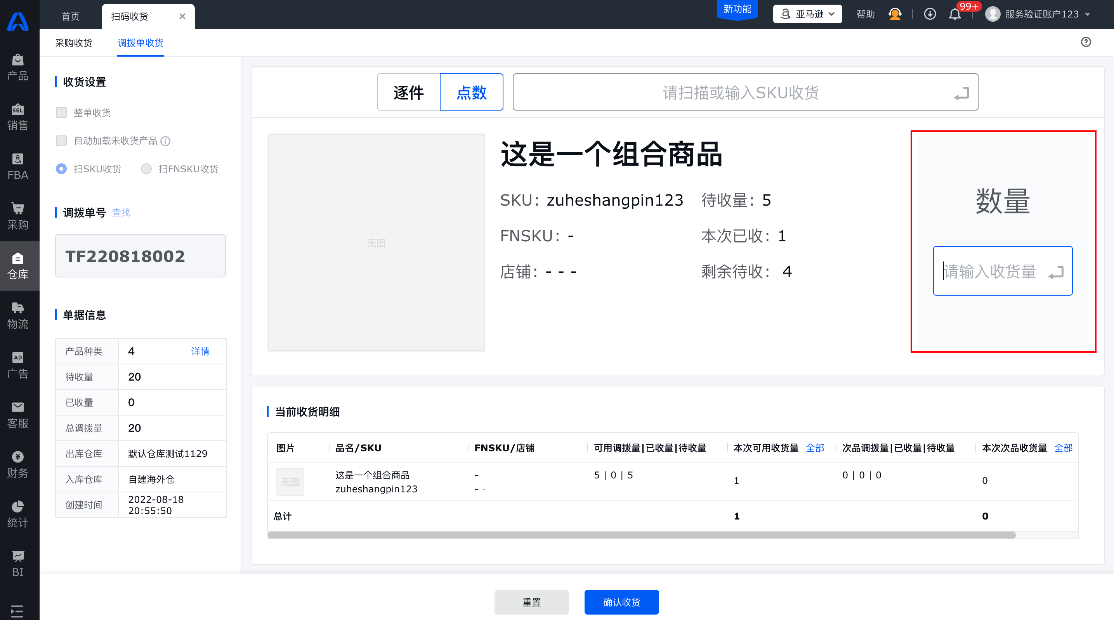Switch to 点数 receiving mode
Image resolution: width=1114 pixels, height=620 pixels.
click(x=471, y=92)
